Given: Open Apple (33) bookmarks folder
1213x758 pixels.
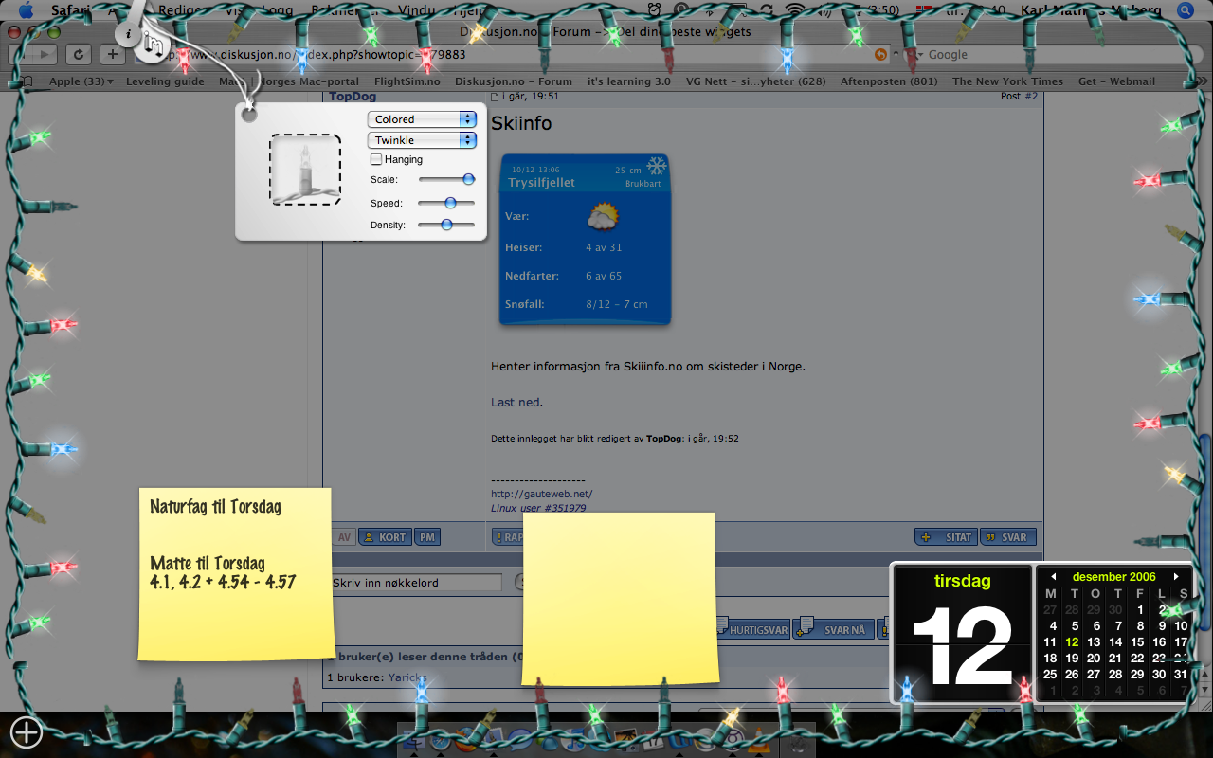Looking at the screenshot, I should (81, 81).
